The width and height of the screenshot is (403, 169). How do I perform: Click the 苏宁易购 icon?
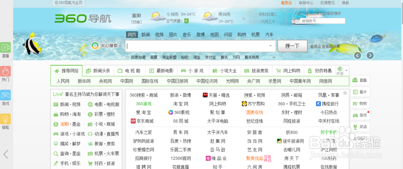245,104
